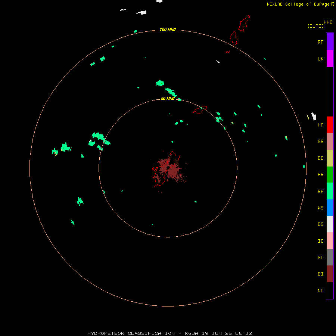Screen dimensions: 336x336
Task: Select the GR pinkish legend swatch
Action: 330,141
